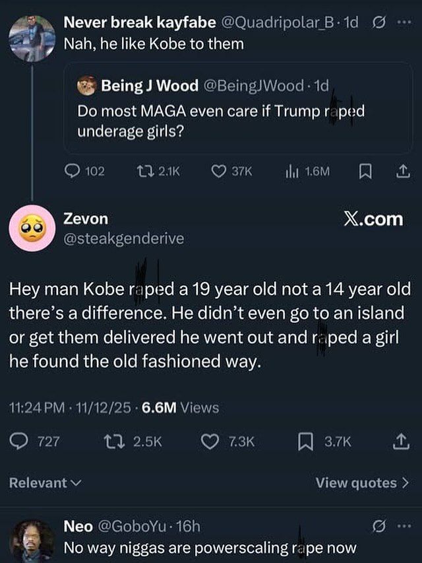Screen dimensions: 422x563
Task: Open the @steakgenderive profile handle
Action: click(123, 239)
